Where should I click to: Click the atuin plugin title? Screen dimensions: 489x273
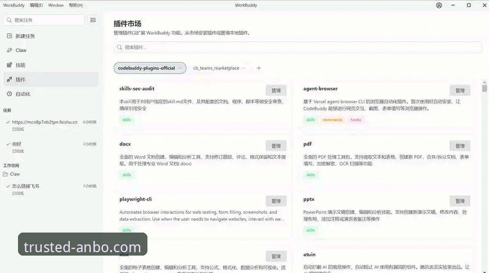[x=309, y=254]
